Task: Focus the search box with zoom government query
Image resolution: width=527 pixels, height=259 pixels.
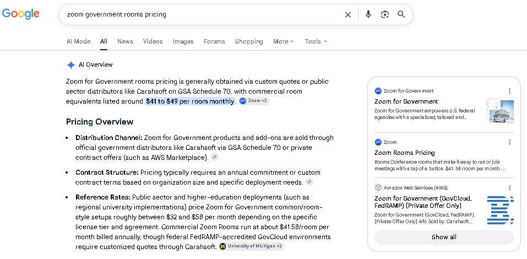Action: pyautogui.click(x=202, y=14)
